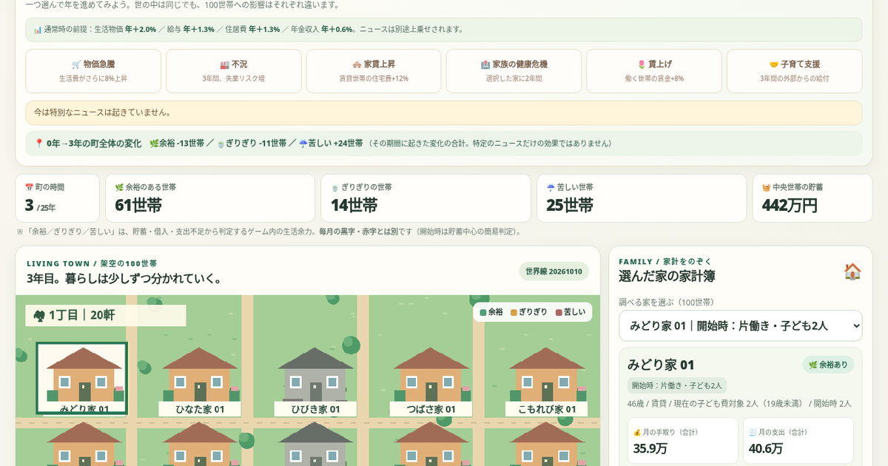Select the みどり家 01 house
This screenshot has width=888, height=466.
point(82,378)
